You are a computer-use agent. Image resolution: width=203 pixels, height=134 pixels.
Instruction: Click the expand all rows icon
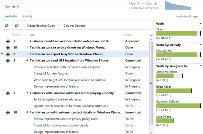[x=7, y=26]
